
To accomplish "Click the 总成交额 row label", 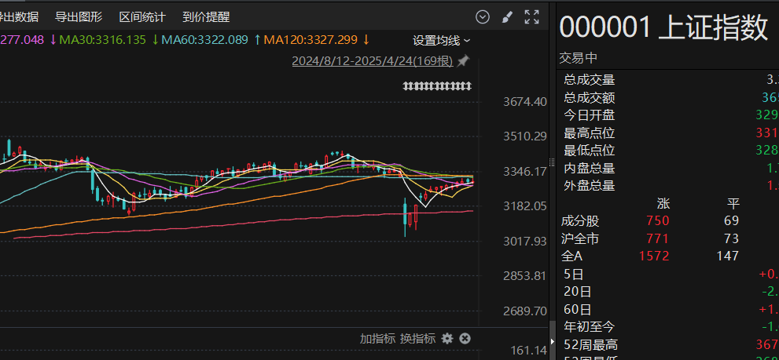I will coord(590,98).
